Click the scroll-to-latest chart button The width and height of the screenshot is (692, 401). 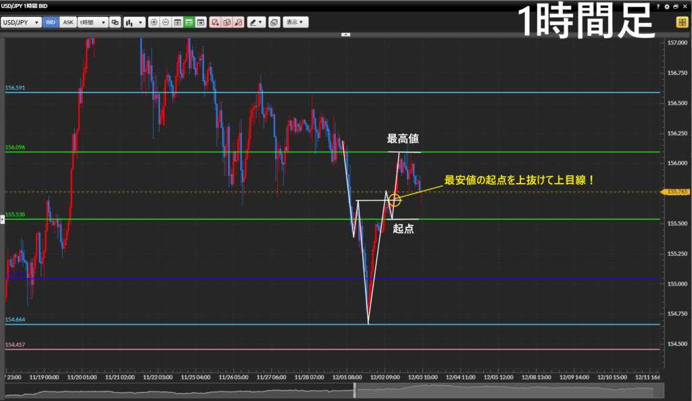(201, 22)
